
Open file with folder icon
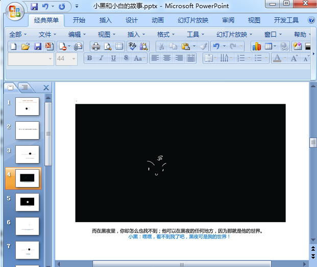[26, 46]
